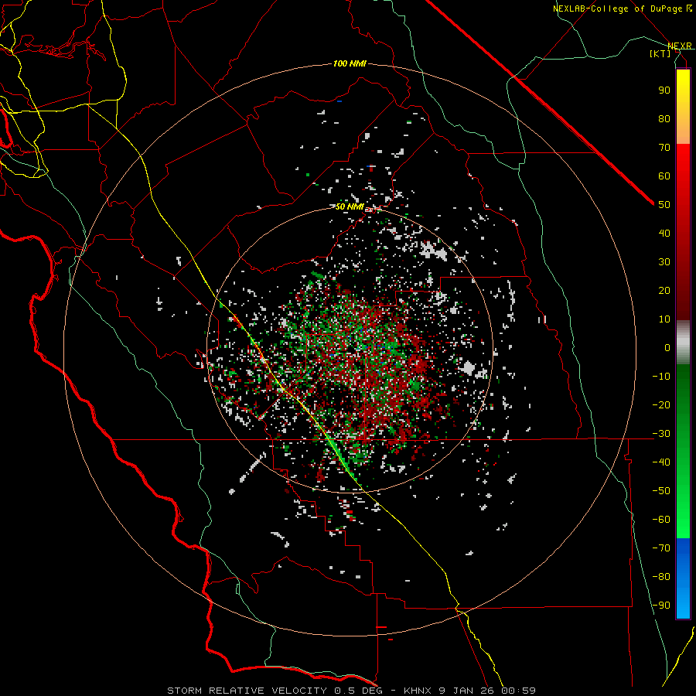Select the -50 value on velocity scale

point(661,491)
